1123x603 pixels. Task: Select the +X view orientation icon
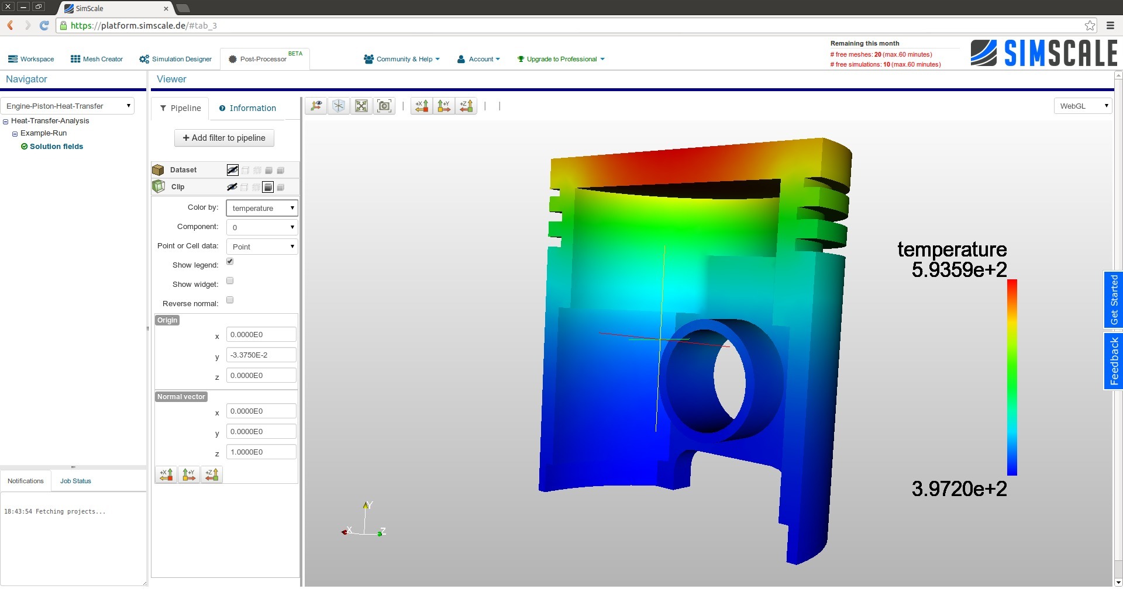(421, 106)
